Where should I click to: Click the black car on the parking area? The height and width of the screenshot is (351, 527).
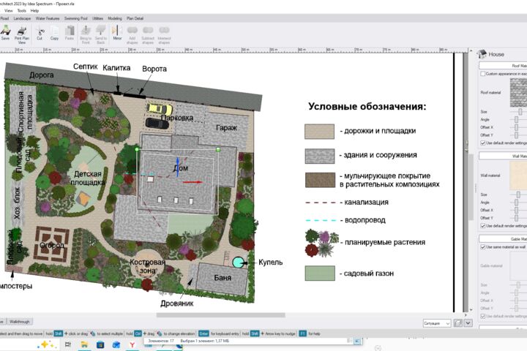click(x=157, y=123)
